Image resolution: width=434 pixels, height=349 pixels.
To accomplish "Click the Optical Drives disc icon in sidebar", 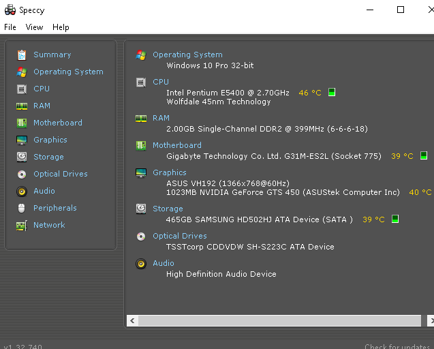I will 22,174.
